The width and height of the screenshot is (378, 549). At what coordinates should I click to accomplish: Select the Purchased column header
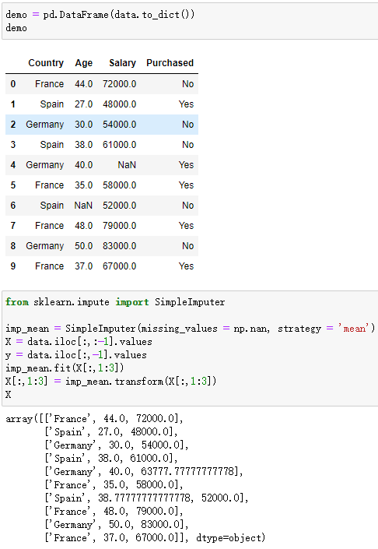[170, 63]
